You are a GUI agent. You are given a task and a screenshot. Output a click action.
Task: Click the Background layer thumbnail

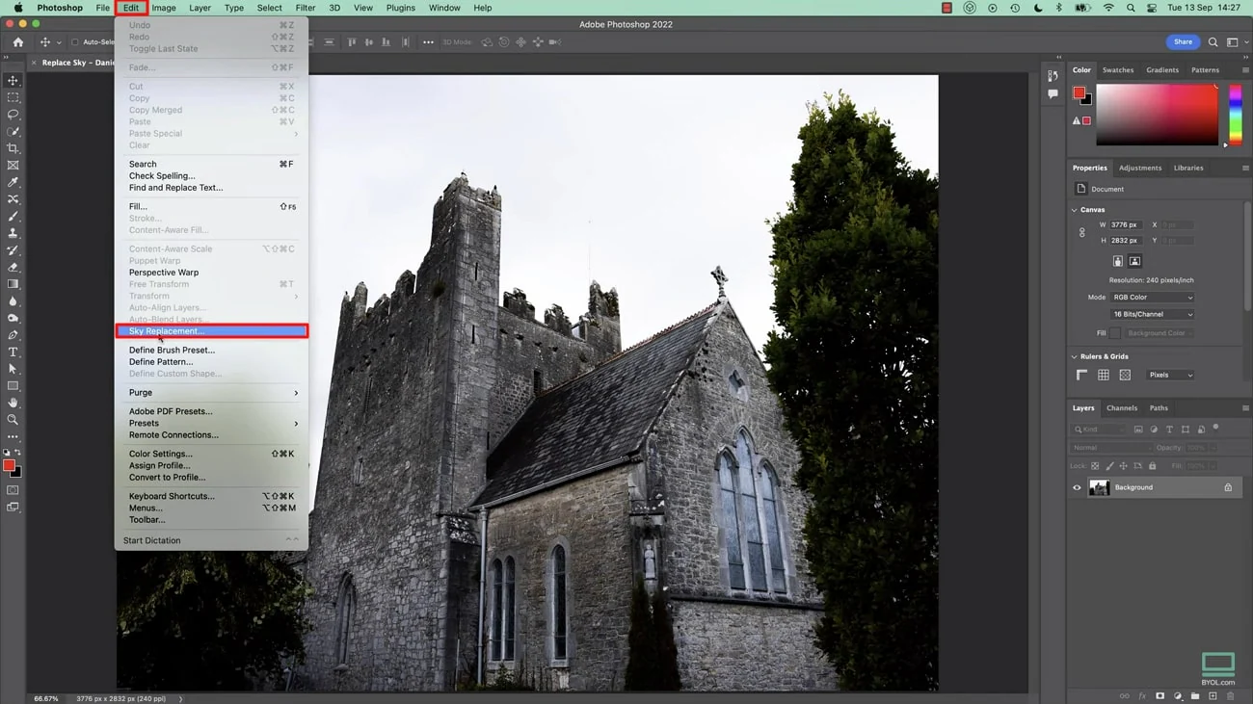click(1099, 487)
